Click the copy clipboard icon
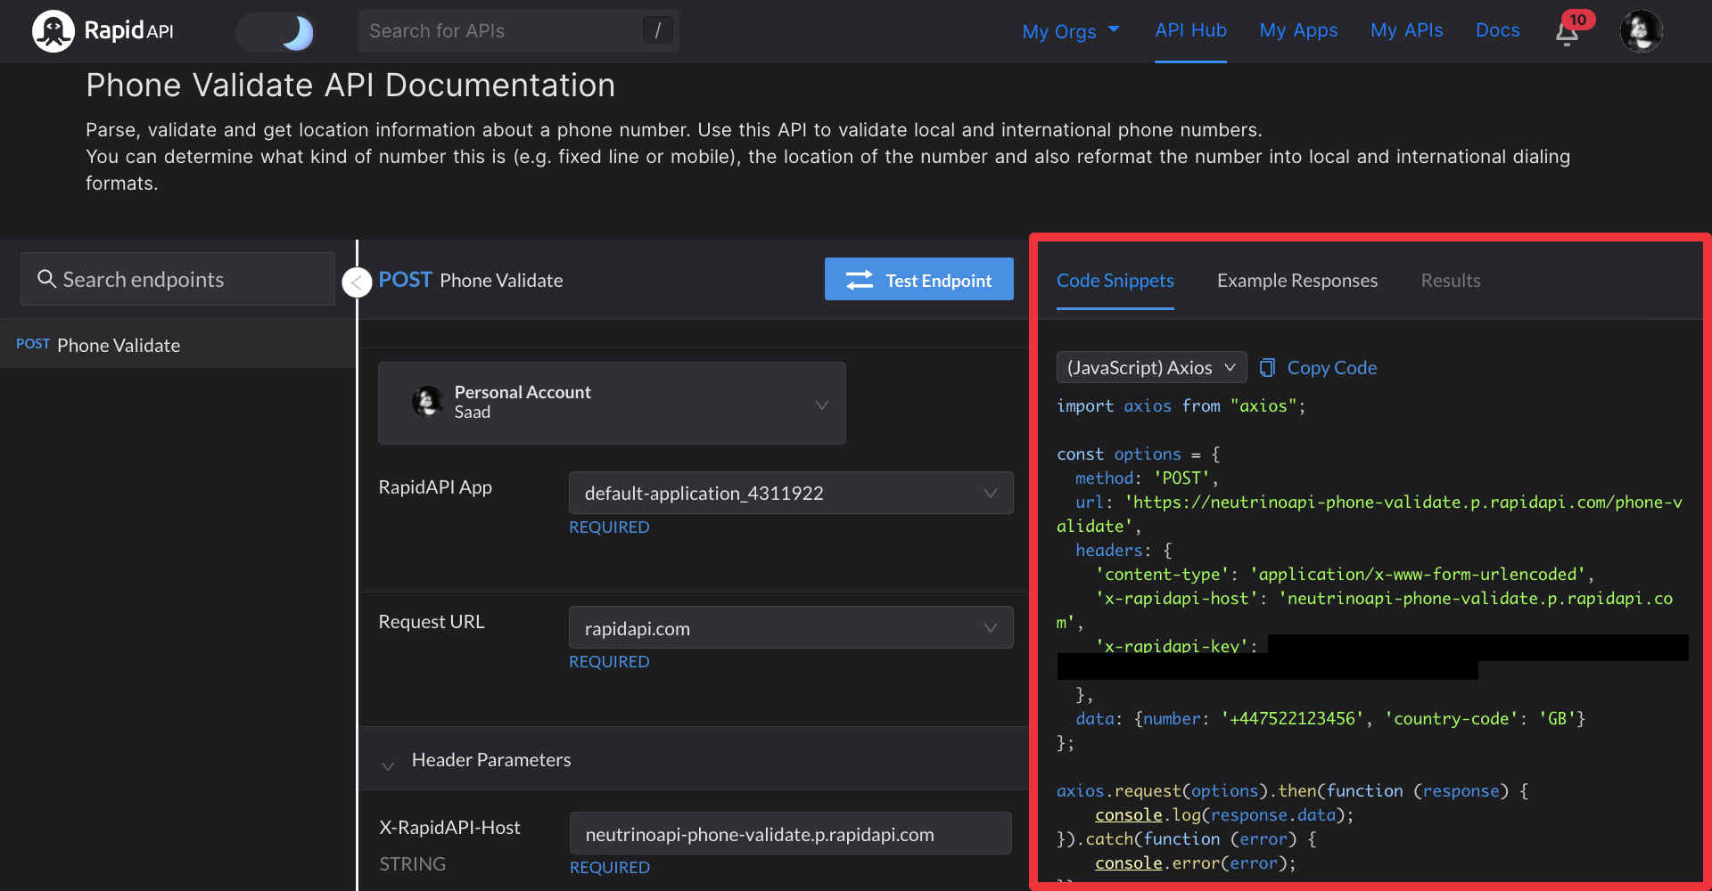Viewport: 1712px width, 891px height. click(1267, 367)
